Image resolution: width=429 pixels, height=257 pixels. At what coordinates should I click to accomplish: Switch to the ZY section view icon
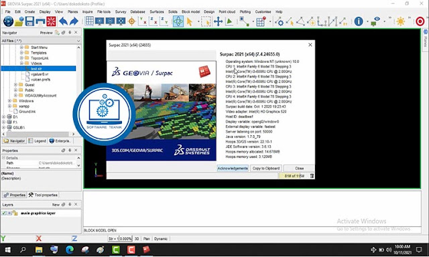click(x=164, y=21)
